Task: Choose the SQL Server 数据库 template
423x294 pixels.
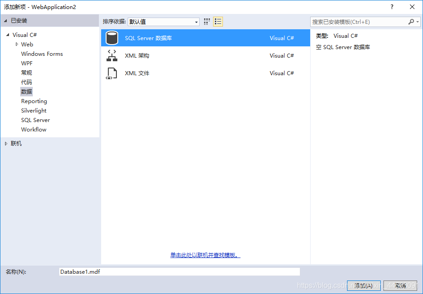Action: click(x=205, y=38)
